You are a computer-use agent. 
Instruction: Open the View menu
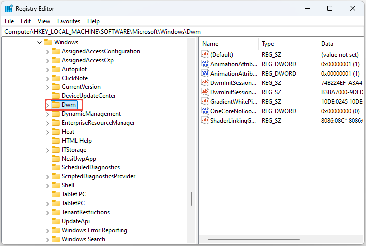pyautogui.click(x=44, y=21)
